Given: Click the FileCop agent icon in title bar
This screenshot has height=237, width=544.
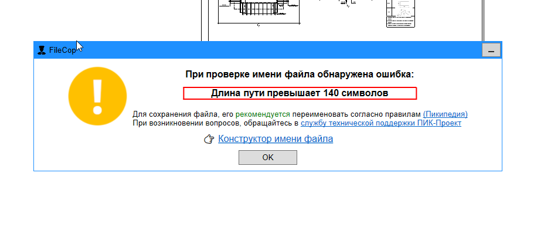Looking at the screenshot, I should pos(42,50).
